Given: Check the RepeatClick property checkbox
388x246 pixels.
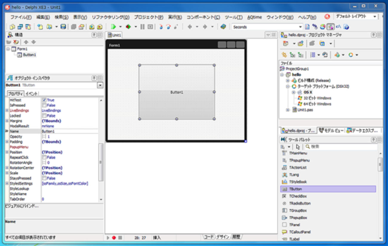Looking at the screenshot, I should coord(44,157).
